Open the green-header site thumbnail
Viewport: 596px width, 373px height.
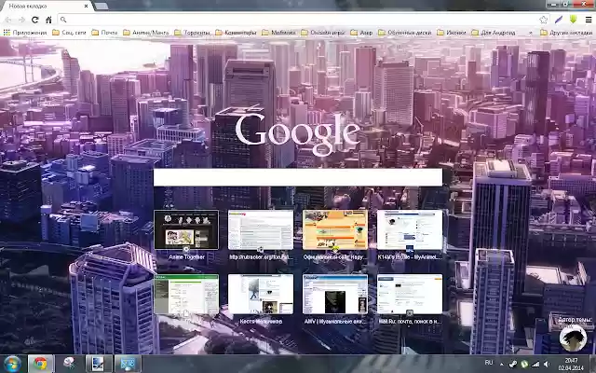[x=186, y=295]
